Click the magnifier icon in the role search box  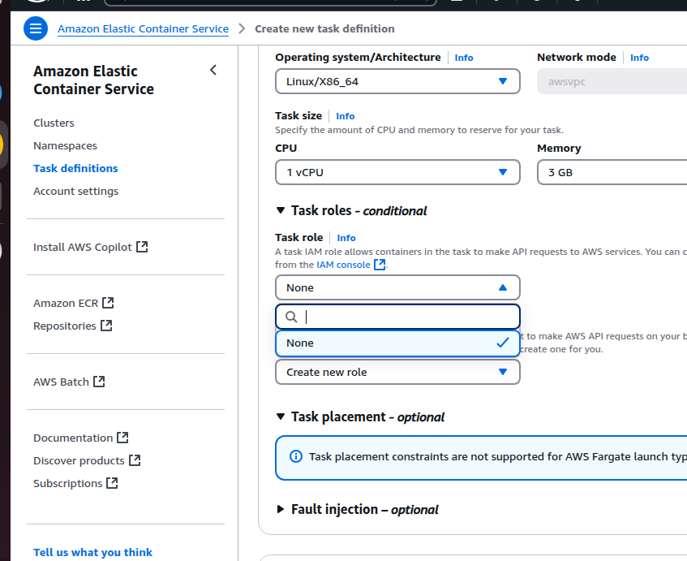[291, 317]
